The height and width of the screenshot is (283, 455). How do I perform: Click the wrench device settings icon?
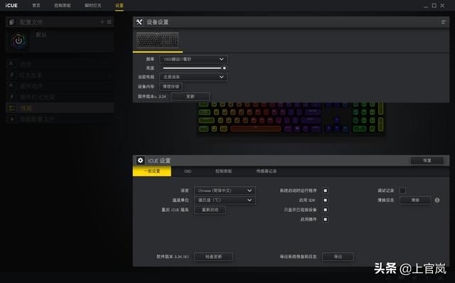(x=139, y=22)
